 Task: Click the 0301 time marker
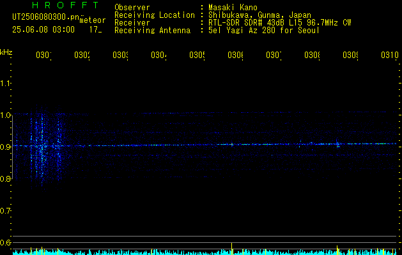43,55
